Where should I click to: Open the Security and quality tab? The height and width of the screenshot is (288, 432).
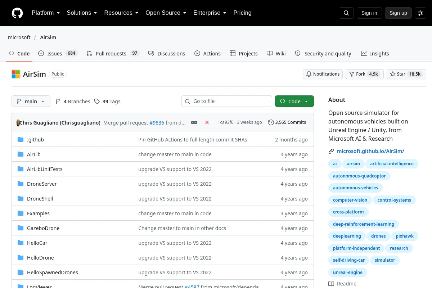click(x=323, y=54)
